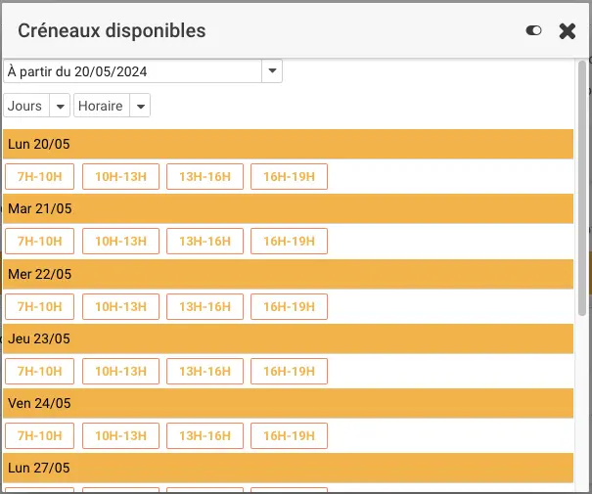
Task: Select 10H-13H slot on Lun 20/05
Action: tap(120, 176)
